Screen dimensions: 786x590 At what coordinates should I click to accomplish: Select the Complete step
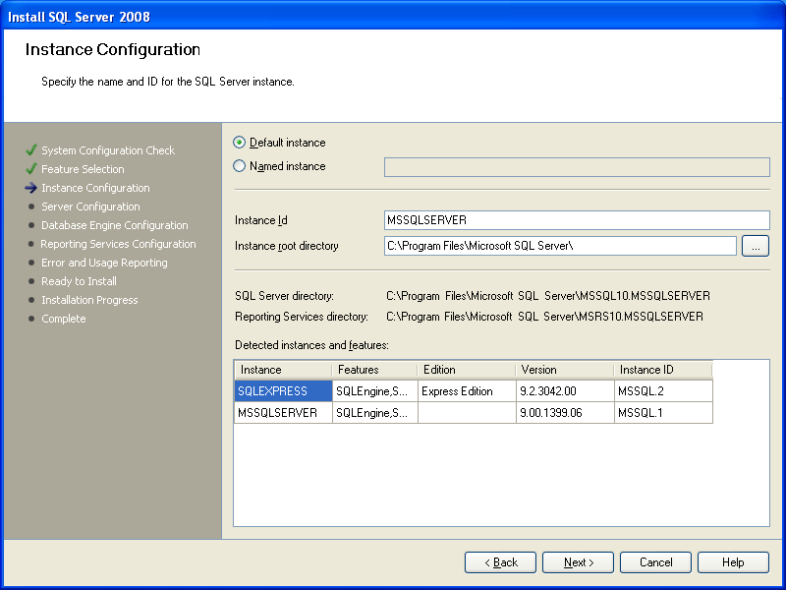pyautogui.click(x=63, y=319)
